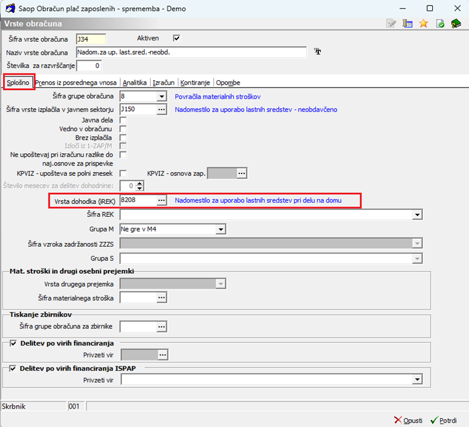Enable the Vedno v obračunu checkbox
The height and width of the screenshot is (427, 469).
coord(123,129)
